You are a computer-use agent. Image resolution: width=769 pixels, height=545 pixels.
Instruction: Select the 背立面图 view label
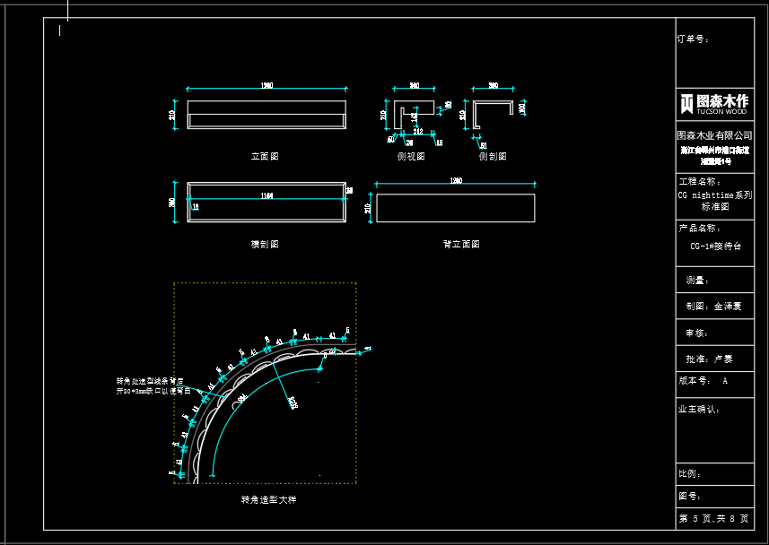pos(461,244)
